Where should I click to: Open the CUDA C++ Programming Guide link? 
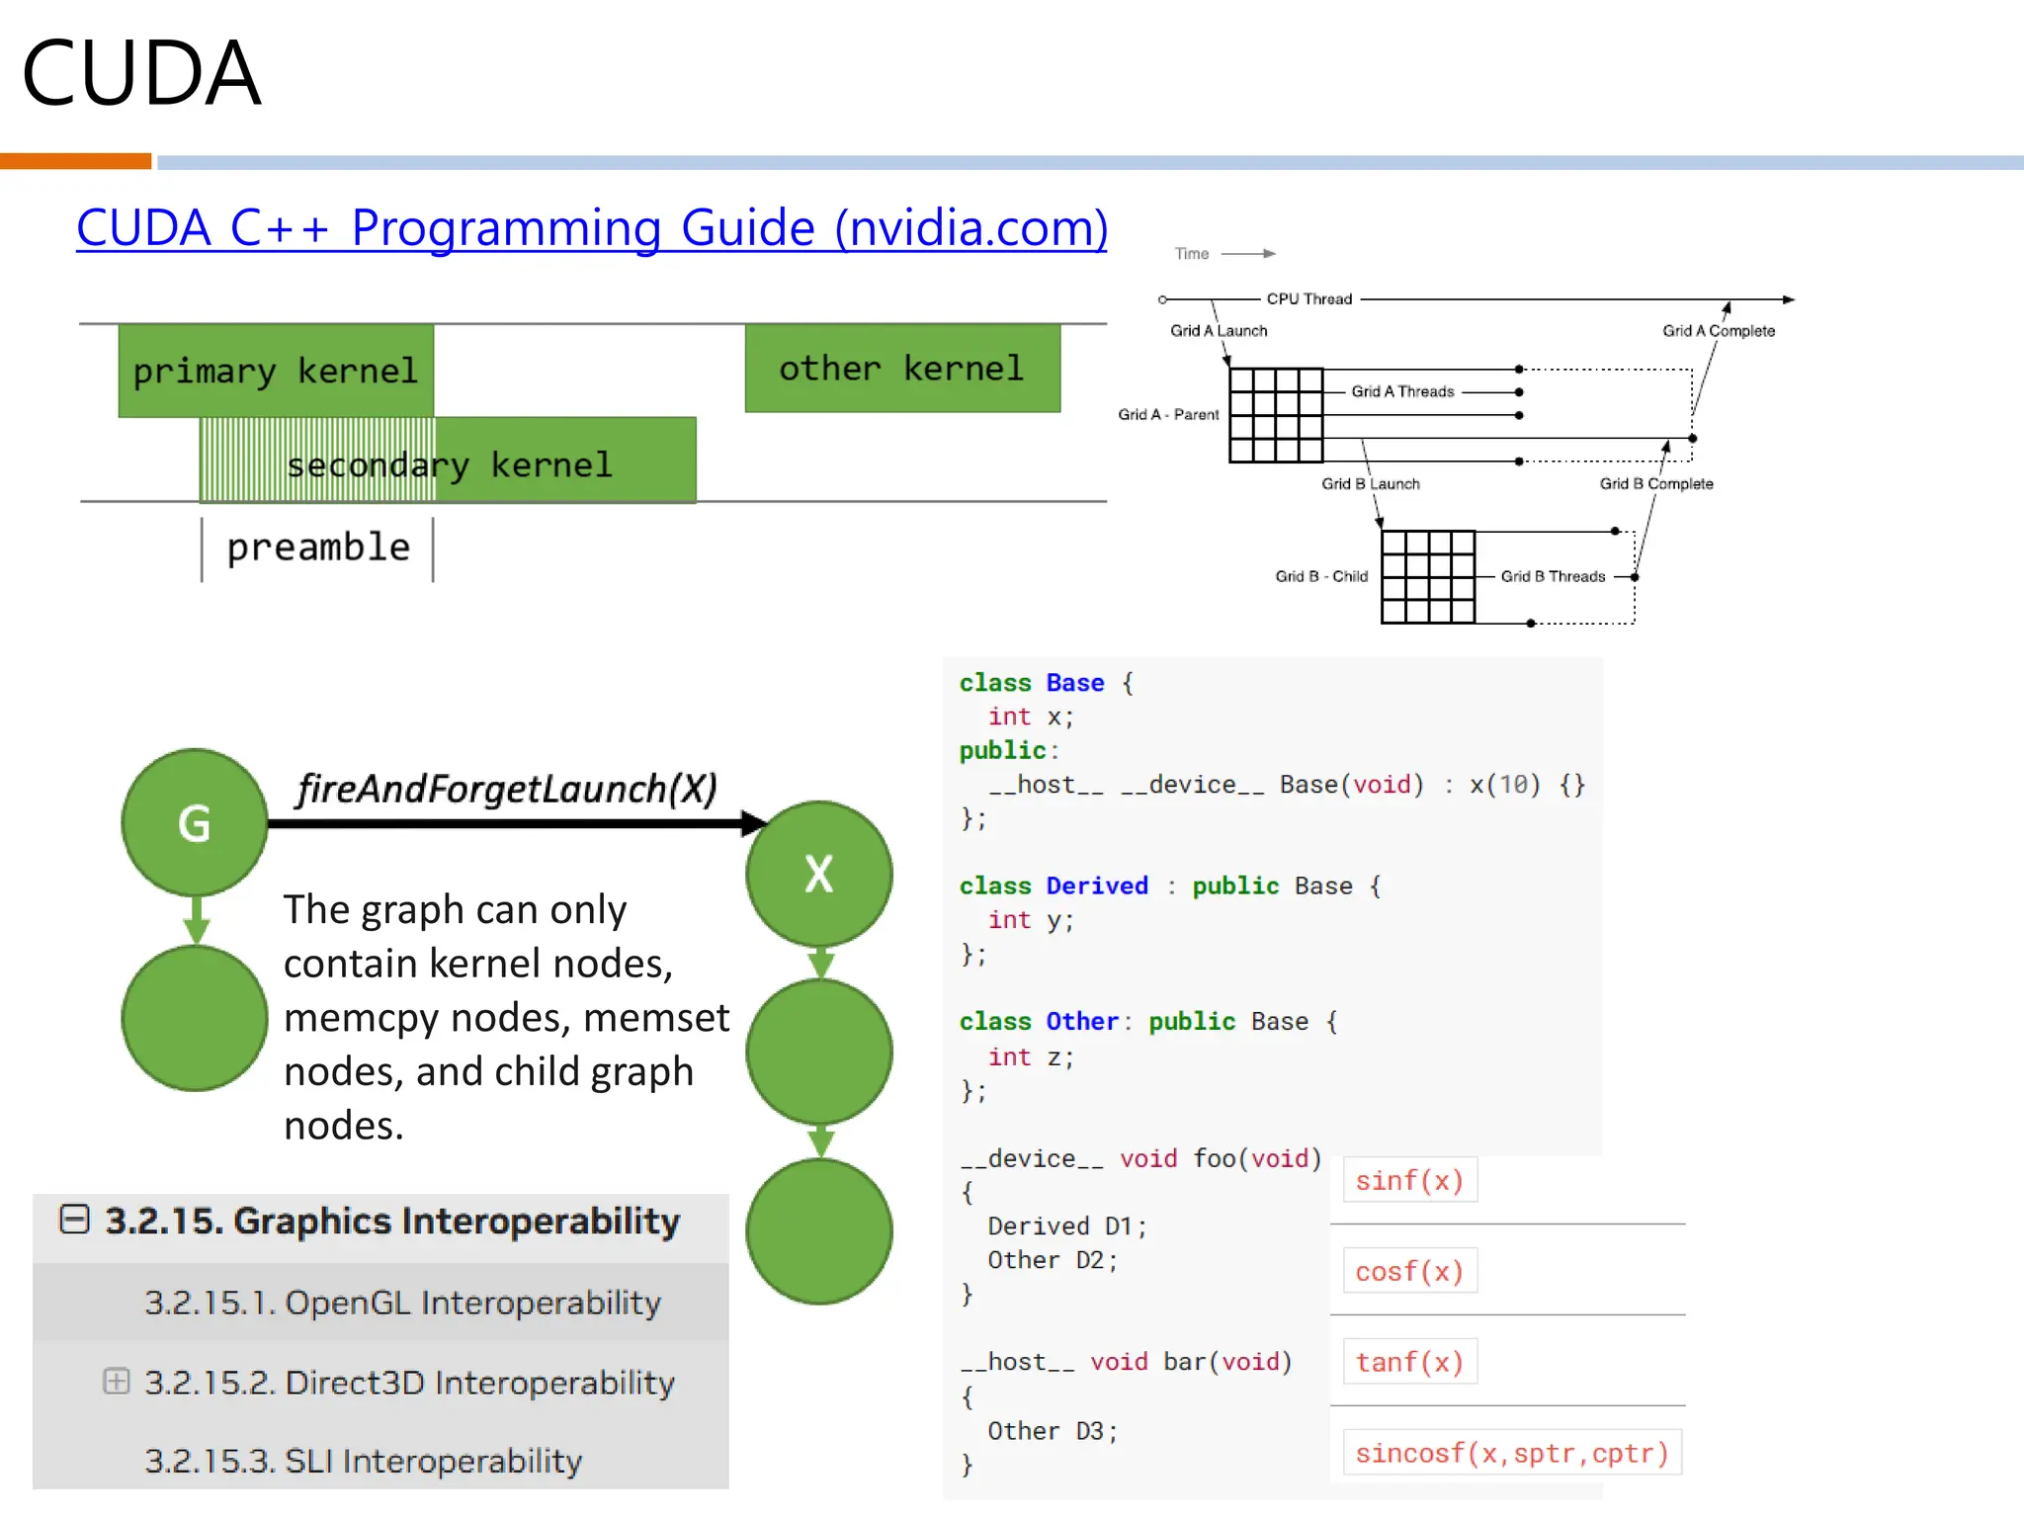click(591, 228)
